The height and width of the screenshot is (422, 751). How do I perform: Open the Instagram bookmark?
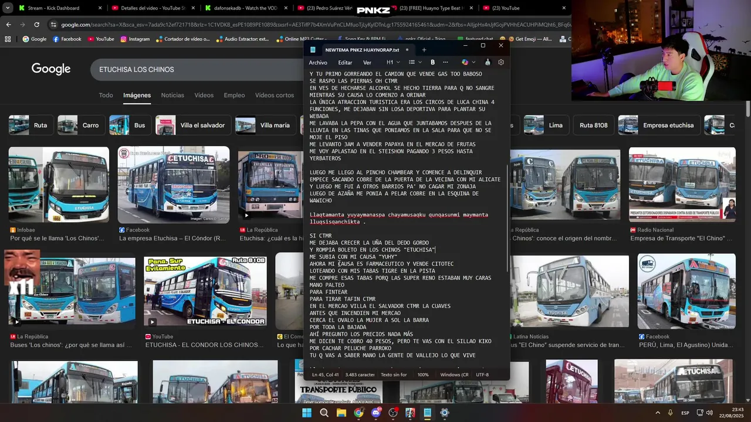point(135,39)
